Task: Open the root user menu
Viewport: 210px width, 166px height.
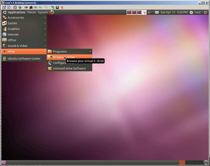Action: coord(195,12)
